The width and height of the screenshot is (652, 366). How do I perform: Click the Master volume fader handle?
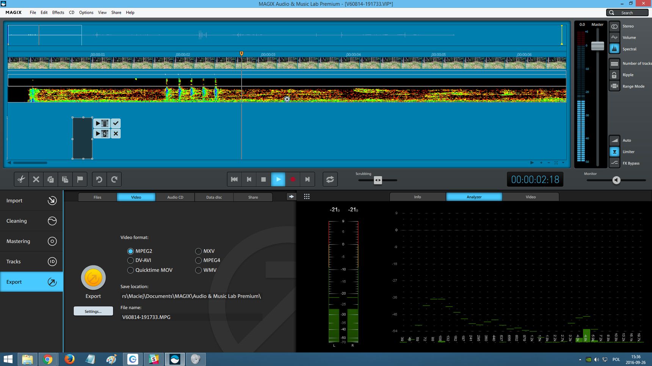pos(597,46)
